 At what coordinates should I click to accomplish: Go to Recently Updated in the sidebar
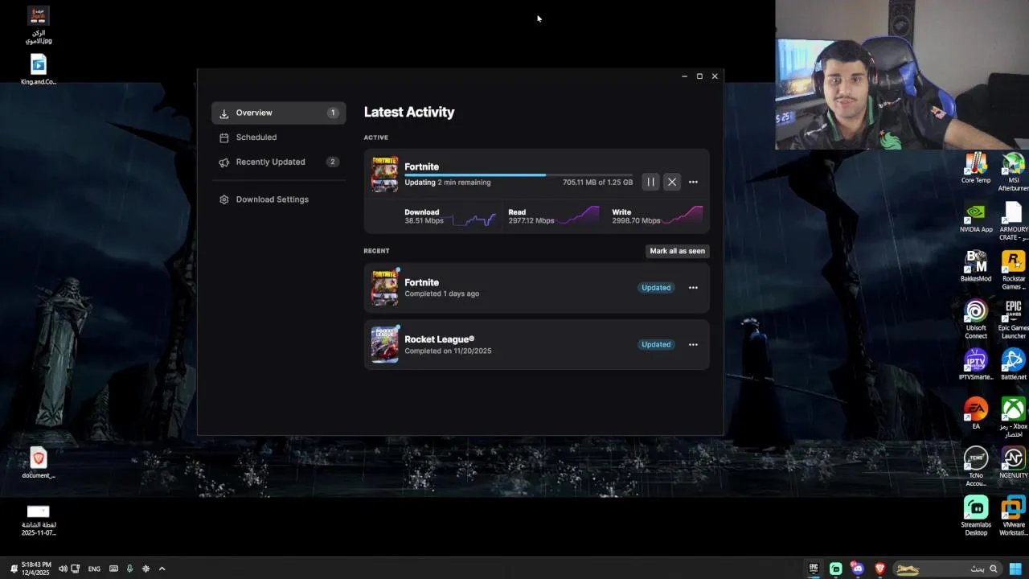coord(278,162)
